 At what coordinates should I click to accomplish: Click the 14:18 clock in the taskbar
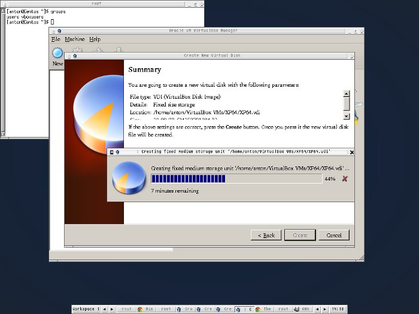338,309
